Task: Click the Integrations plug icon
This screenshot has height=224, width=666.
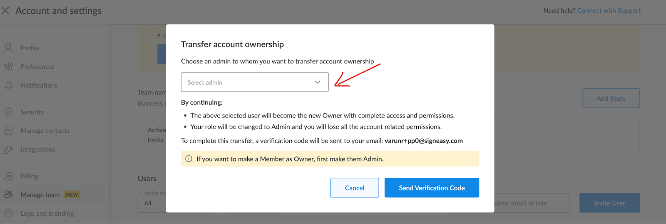Action: pos(8,149)
